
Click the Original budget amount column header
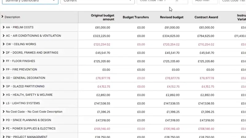click(x=102, y=17)
